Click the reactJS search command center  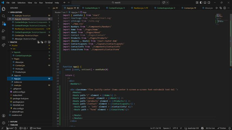(116, 2)
